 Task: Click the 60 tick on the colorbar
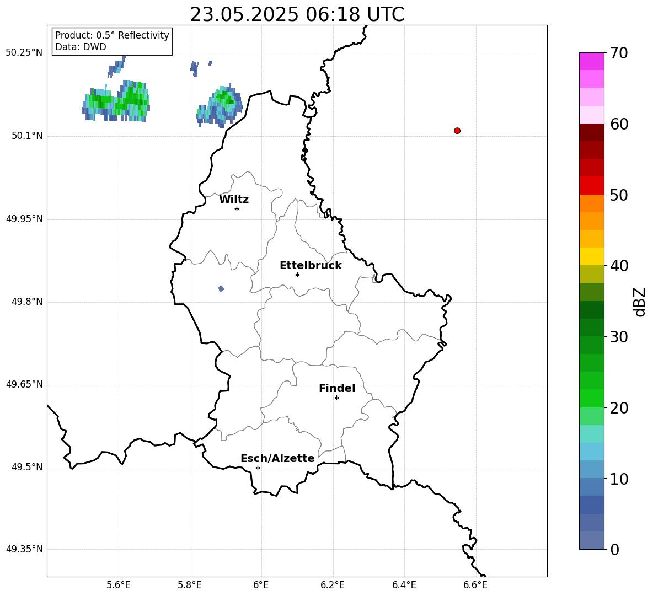(618, 124)
